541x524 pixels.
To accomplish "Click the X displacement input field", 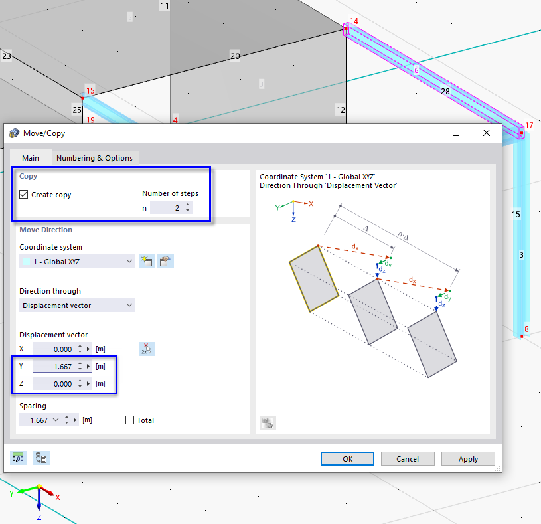I will point(54,349).
